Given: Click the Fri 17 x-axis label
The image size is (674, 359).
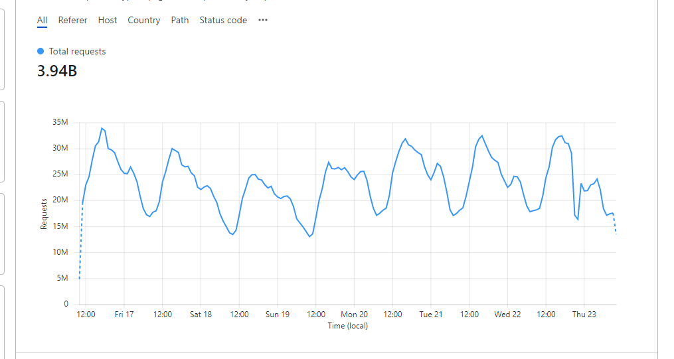Looking at the screenshot, I should (x=124, y=315).
